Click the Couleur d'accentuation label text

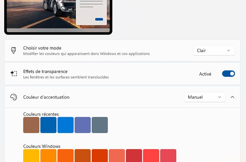[x=46, y=97]
